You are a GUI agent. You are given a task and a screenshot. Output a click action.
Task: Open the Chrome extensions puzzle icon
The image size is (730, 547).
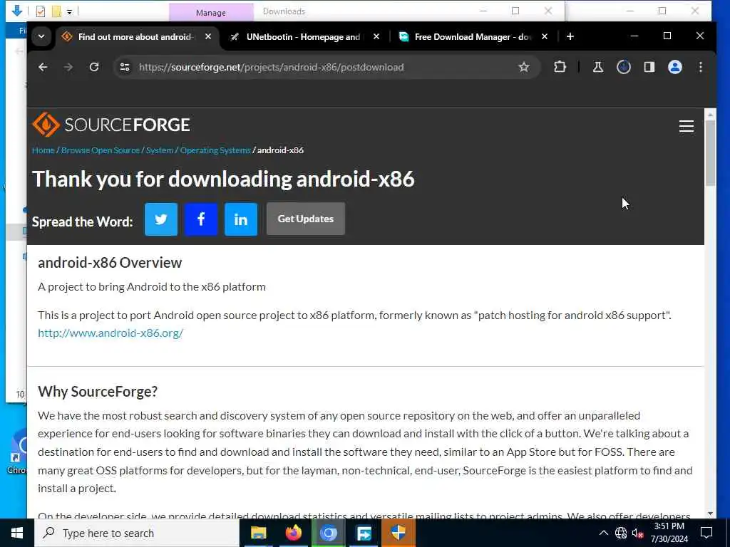[x=560, y=68]
